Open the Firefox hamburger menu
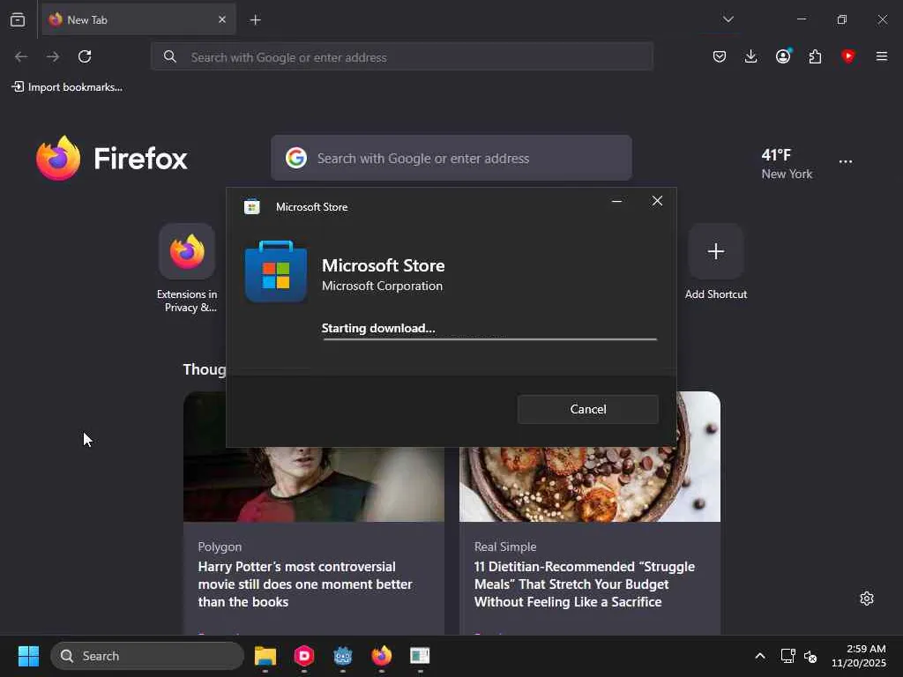 click(881, 56)
